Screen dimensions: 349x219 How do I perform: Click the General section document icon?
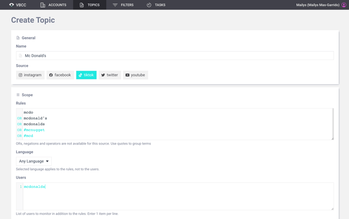[18, 38]
